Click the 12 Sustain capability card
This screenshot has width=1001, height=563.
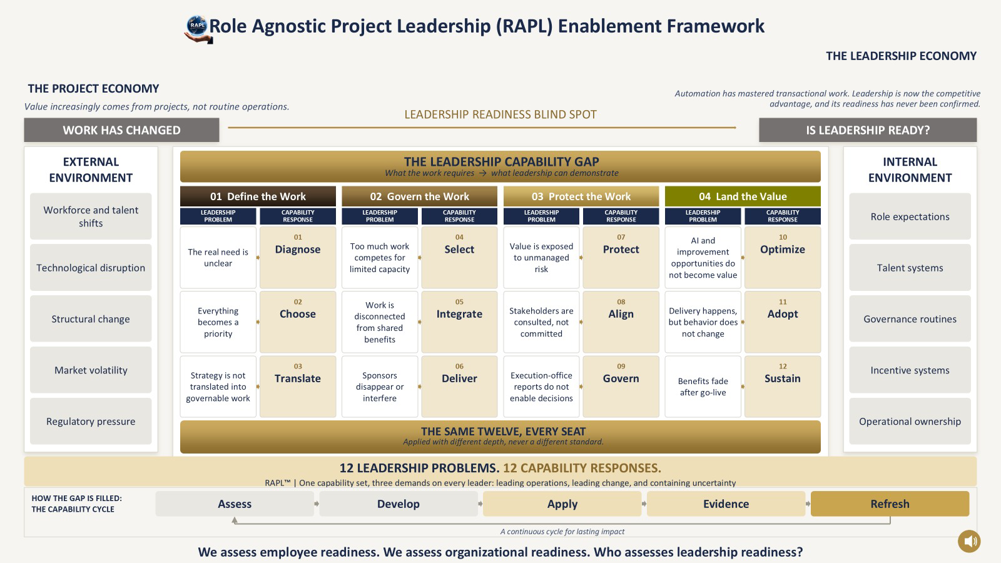[783, 387]
